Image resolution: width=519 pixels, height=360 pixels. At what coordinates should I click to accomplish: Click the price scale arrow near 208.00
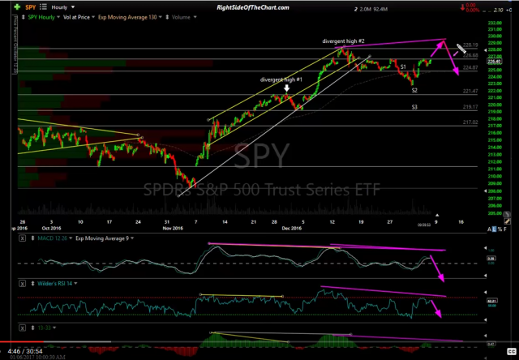point(486,191)
